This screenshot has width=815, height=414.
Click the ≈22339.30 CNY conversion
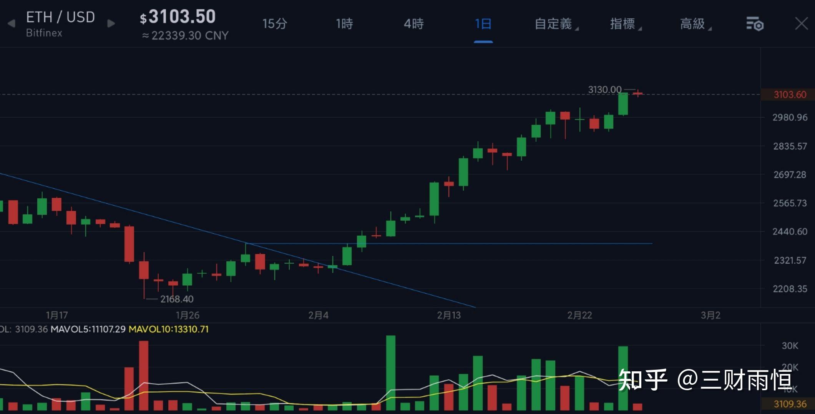click(185, 36)
